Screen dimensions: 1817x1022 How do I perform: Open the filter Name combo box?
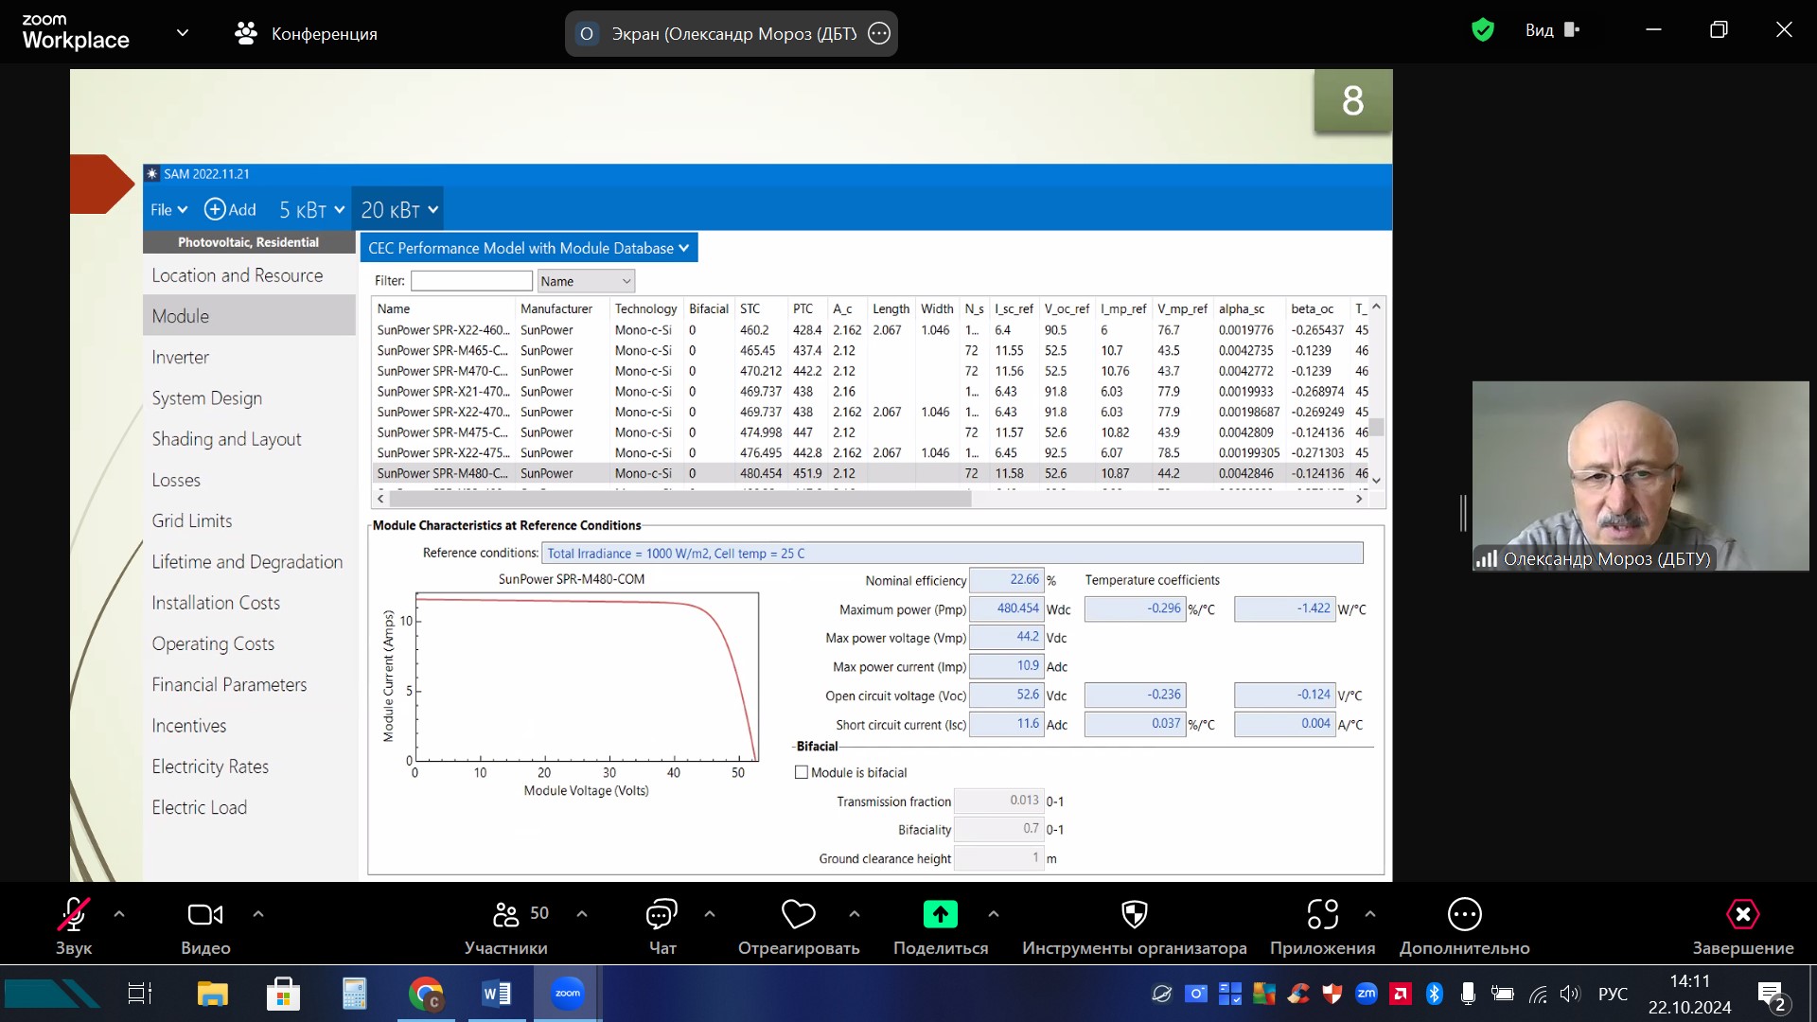click(x=586, y=281)
